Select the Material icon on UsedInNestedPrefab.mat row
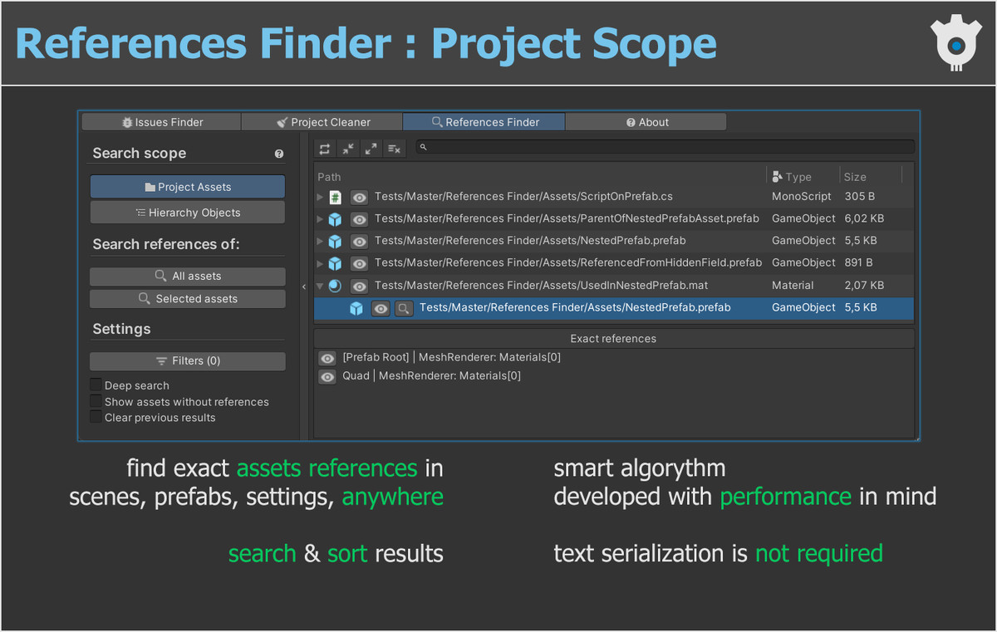This screenshot has height=632, width=997. (x=336, y=285)
